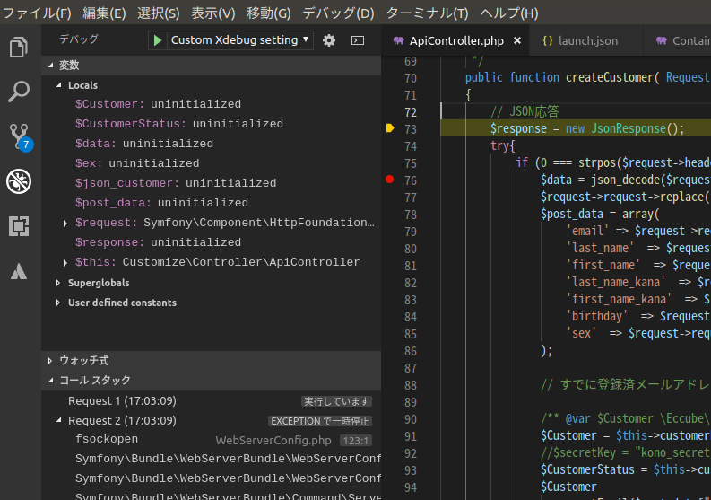This screenshot has width=711, height=500.
Task: Collapse the コール スタック section
Action: point(51,380)
